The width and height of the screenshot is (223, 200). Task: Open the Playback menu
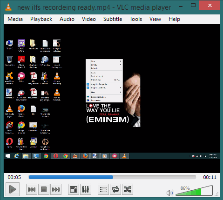pos(41,19)
